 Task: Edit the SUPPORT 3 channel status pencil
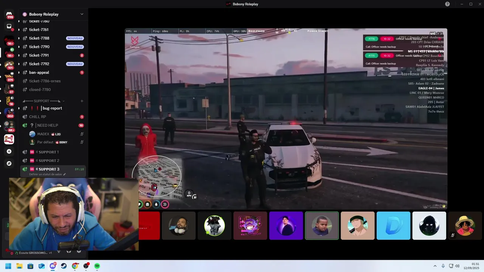tap(65, 174)
